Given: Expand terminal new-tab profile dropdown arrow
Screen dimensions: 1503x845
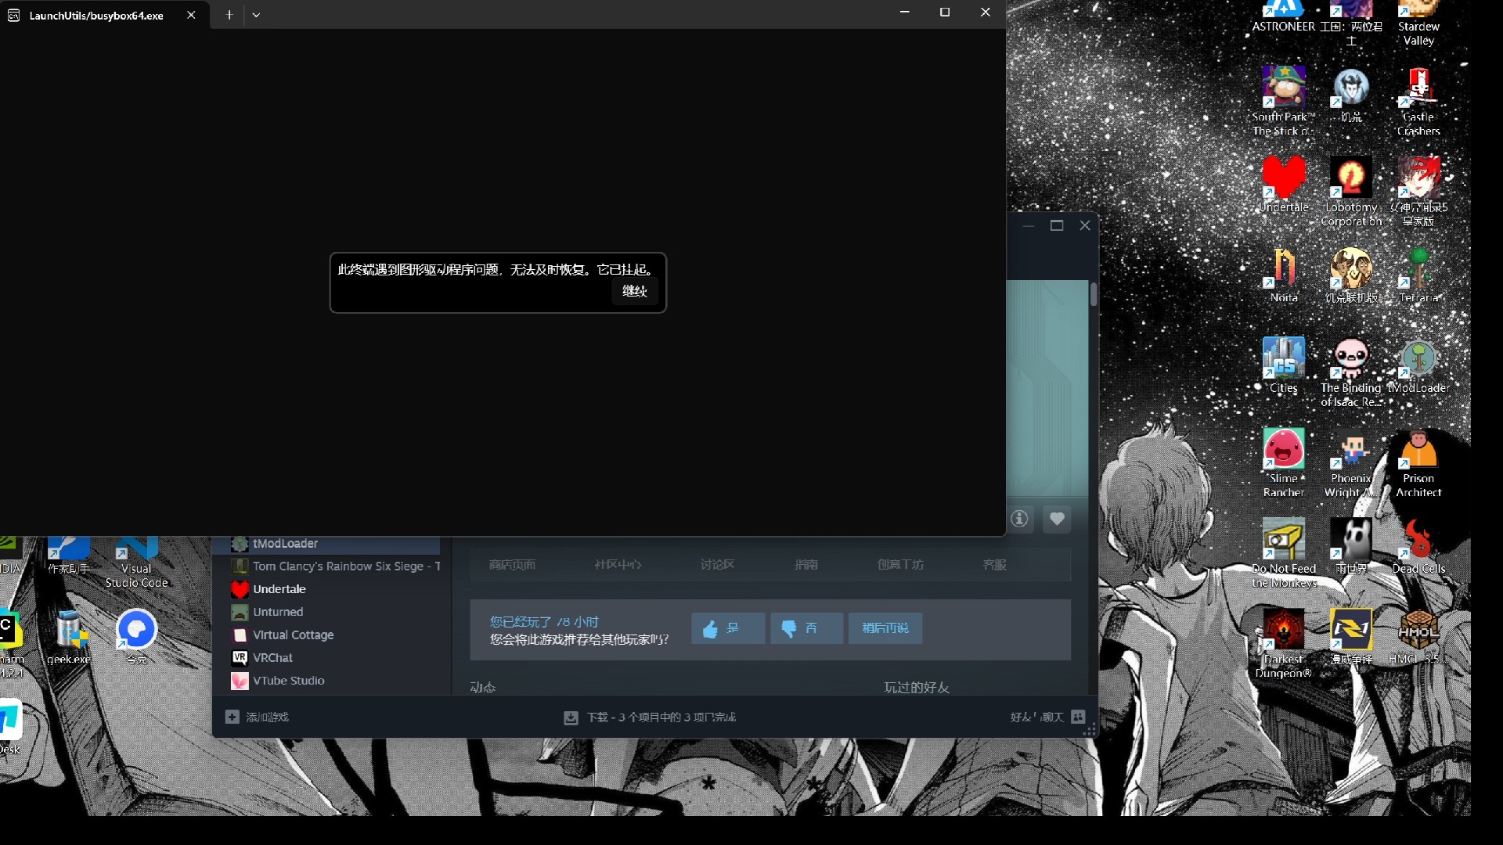Looking at the screenshot, I should (256, 14).
